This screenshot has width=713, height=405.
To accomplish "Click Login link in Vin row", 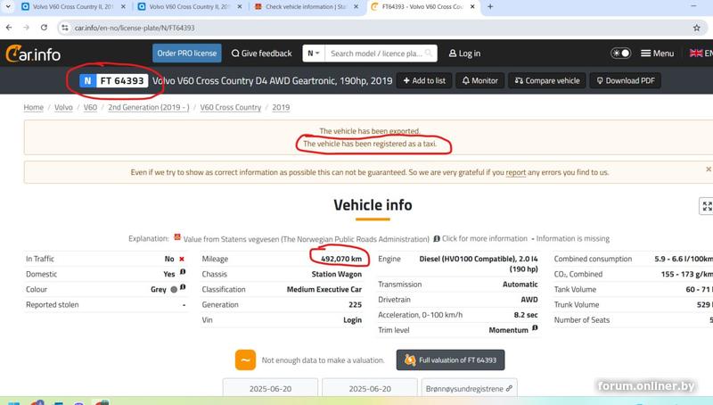I will pos(352,320).
